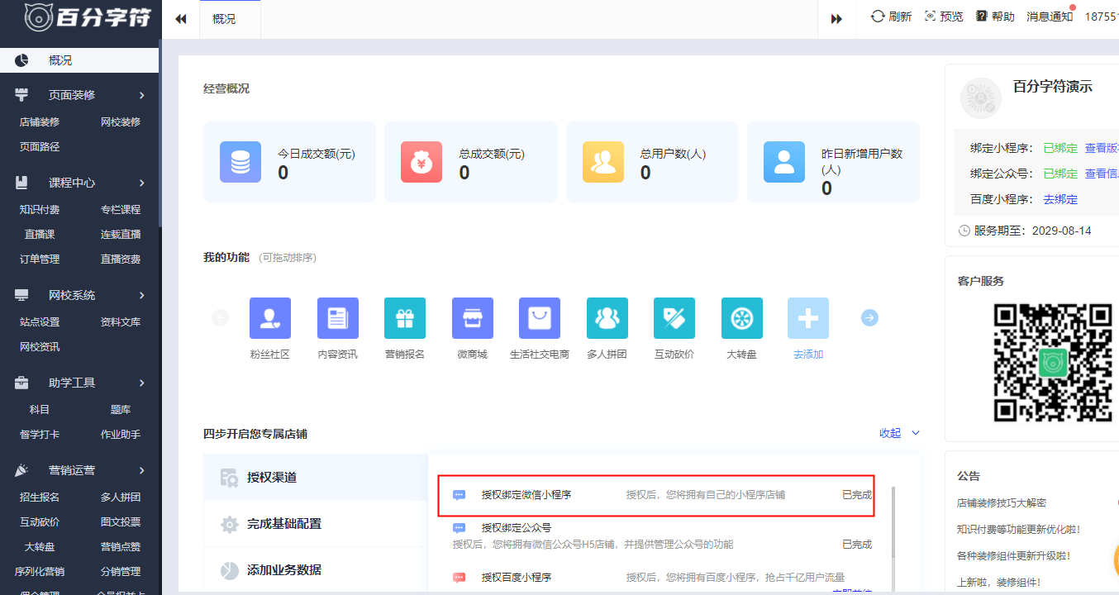This screenshot has height=595, width=1119.
Task: Open 大转盘 in the sidebar menu
Action: pyautogui.click(x=40, y=546)
